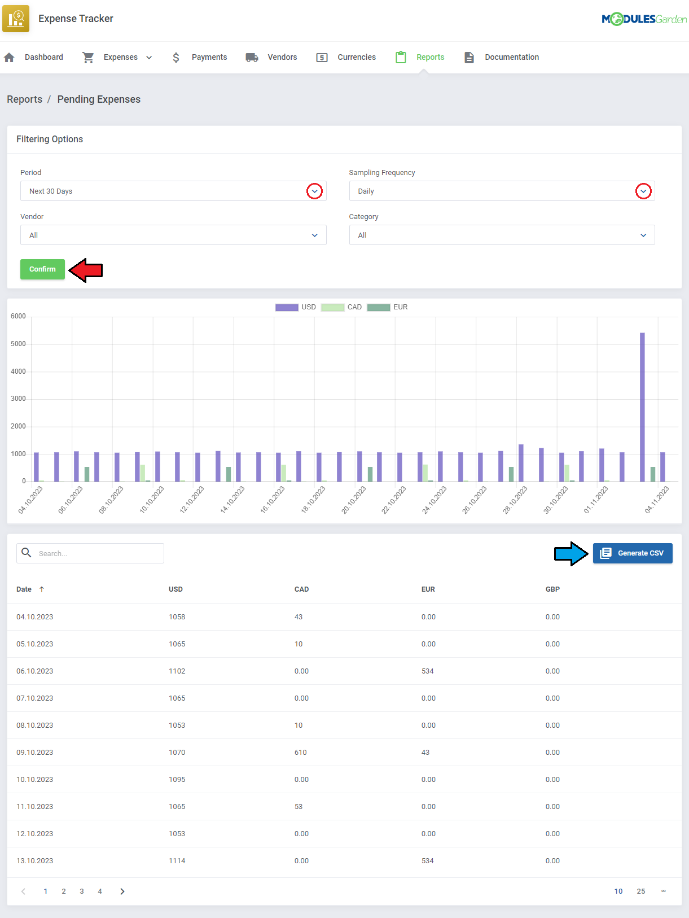Click the Date column sort arrow
Image resolution: width=689 pixels, height=918 pixels.
click(x=42, y=589)
